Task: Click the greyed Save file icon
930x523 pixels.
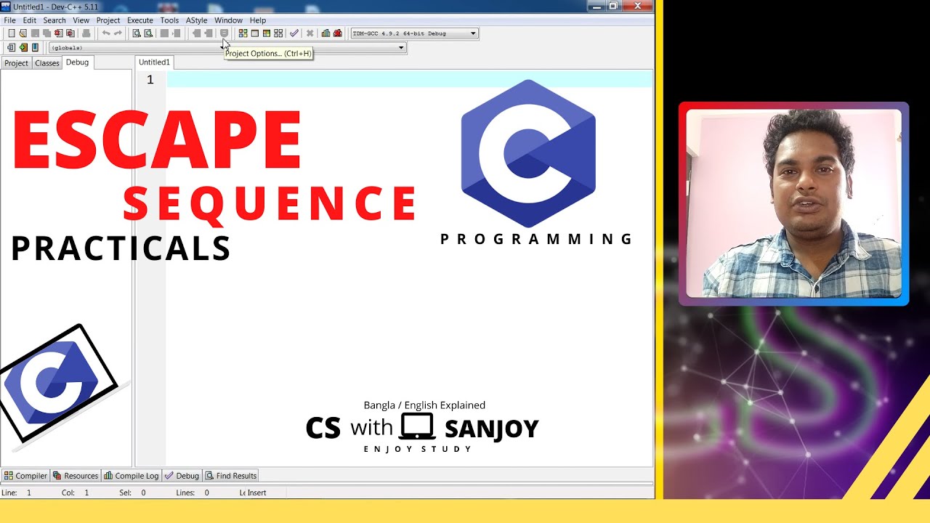Action: coord(35,33)
